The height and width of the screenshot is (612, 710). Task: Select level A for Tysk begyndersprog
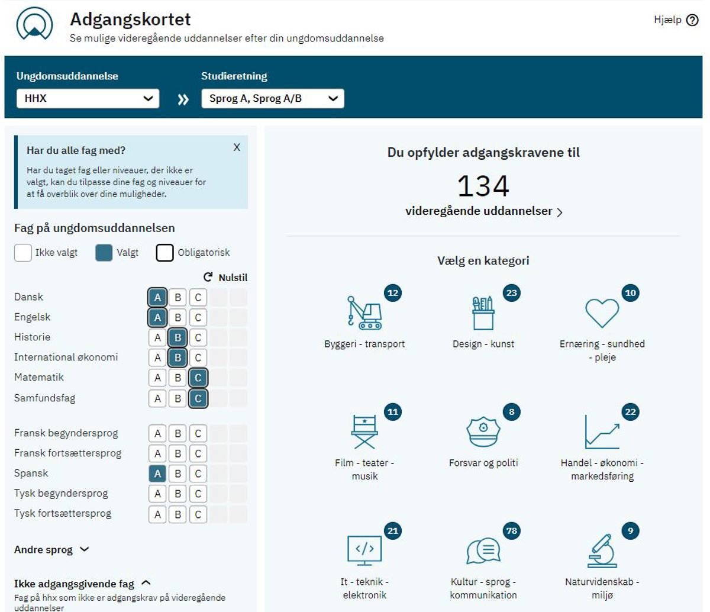[x=157, y=494]
